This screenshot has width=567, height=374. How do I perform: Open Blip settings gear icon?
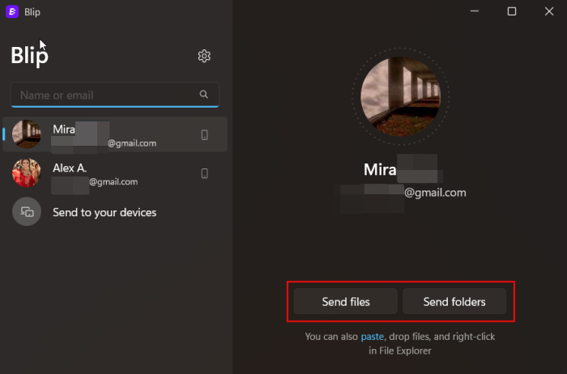(x=204, y=56)
